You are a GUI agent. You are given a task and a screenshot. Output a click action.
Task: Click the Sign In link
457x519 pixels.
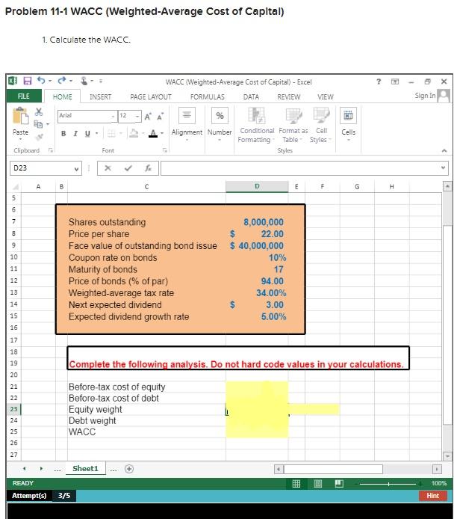[x=425, y=96]
